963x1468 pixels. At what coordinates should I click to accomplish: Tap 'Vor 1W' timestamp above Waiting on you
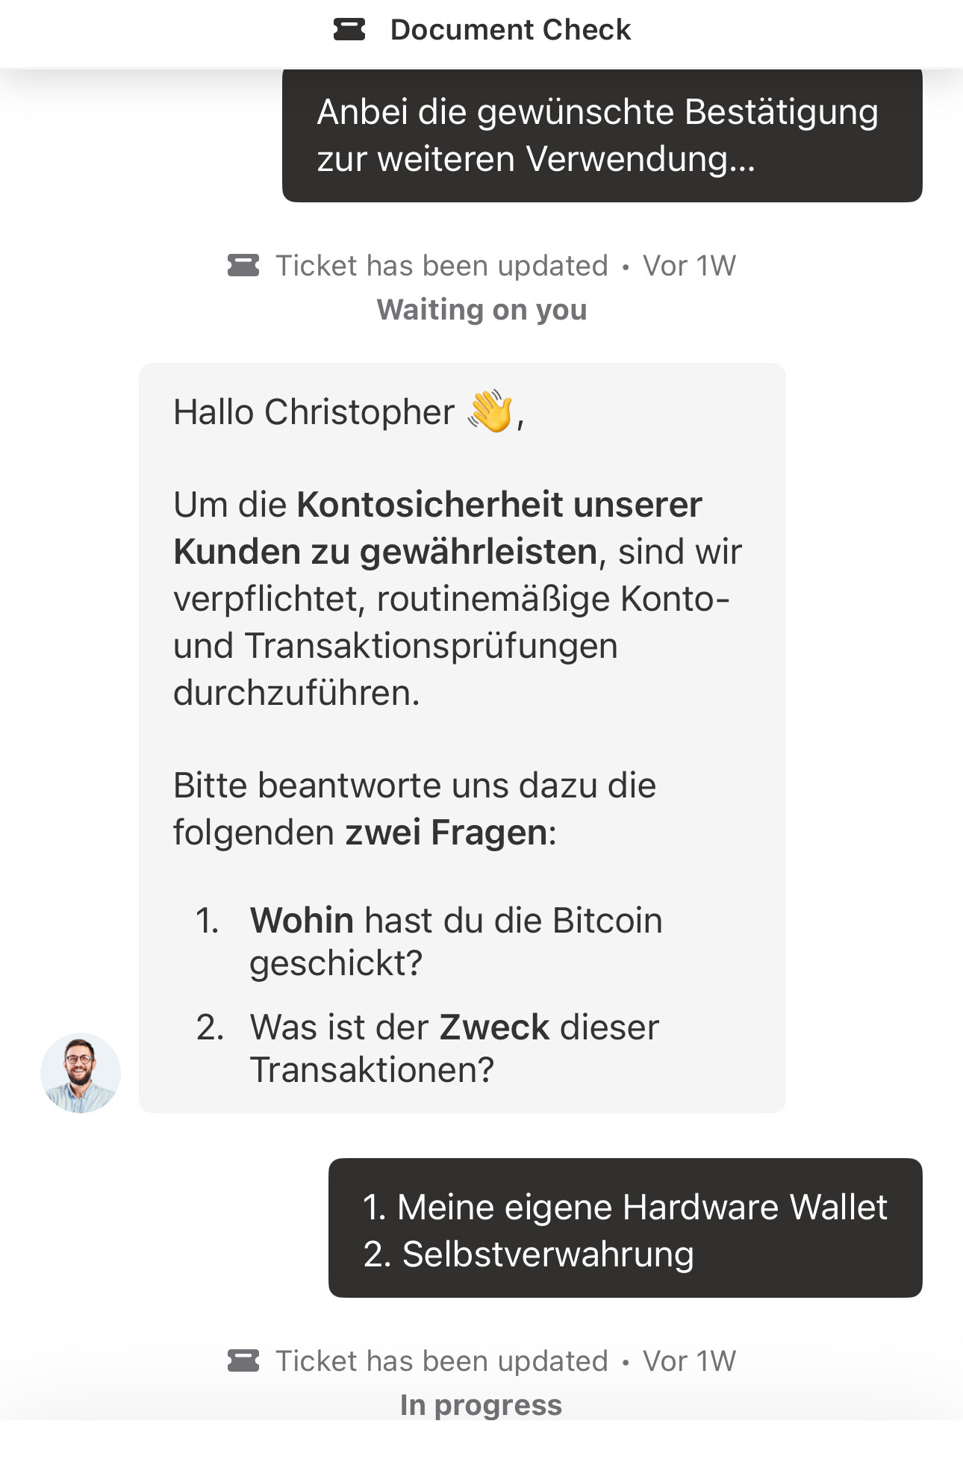(x=689, y=266)
